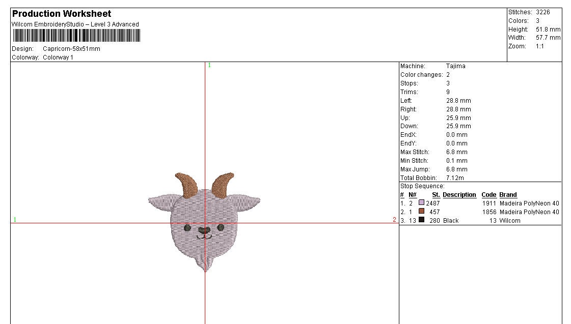Click the Total Bobbin 7.12m value

click(455, 178)
